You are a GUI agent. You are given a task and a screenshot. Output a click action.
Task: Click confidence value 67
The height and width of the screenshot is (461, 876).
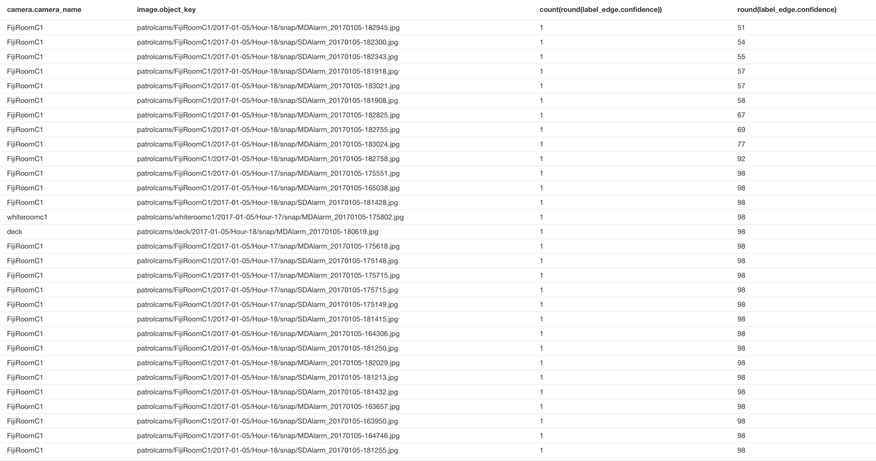pyautogui.click(x=741, y=115)
